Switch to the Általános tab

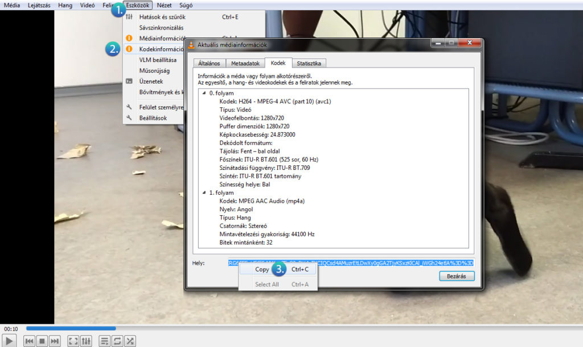(209, 64)
